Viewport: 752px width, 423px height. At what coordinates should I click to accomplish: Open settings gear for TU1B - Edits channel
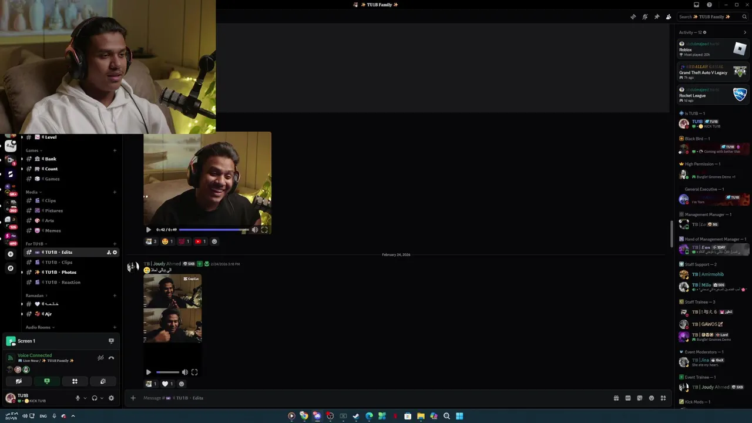click(115, 252)
